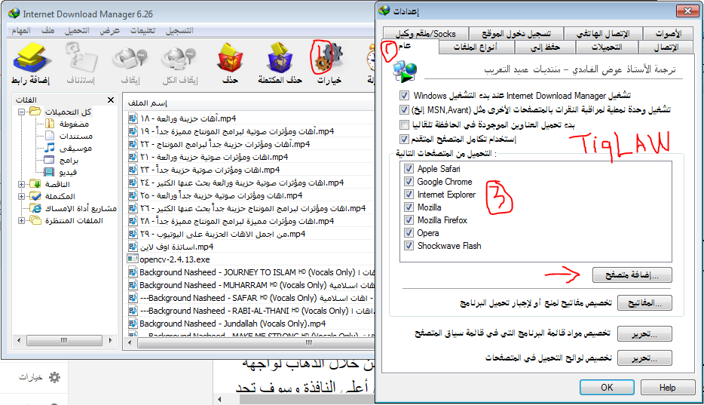Viewport: 704px width, 405px height.
Task: Select the Video (فيديو) category icon
Action: coord(50,172)
